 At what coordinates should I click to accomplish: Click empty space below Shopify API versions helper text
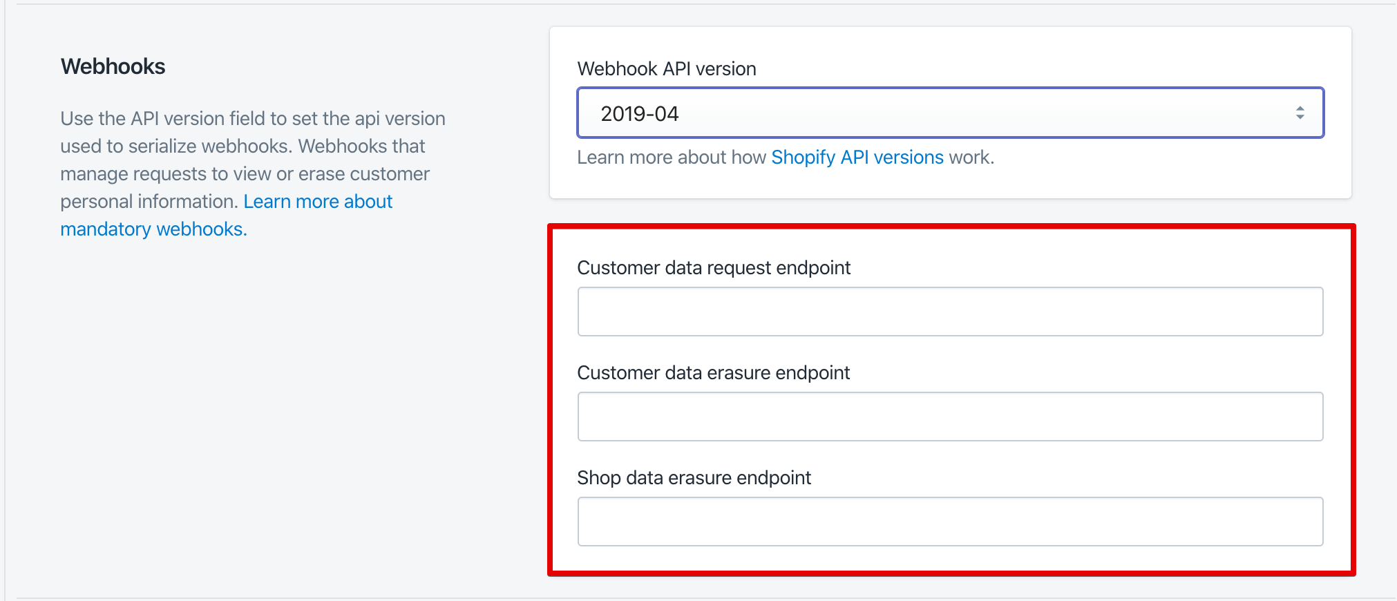950,183
